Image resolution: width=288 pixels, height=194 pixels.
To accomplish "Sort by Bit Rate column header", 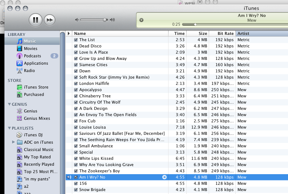I will coord(222,33).
